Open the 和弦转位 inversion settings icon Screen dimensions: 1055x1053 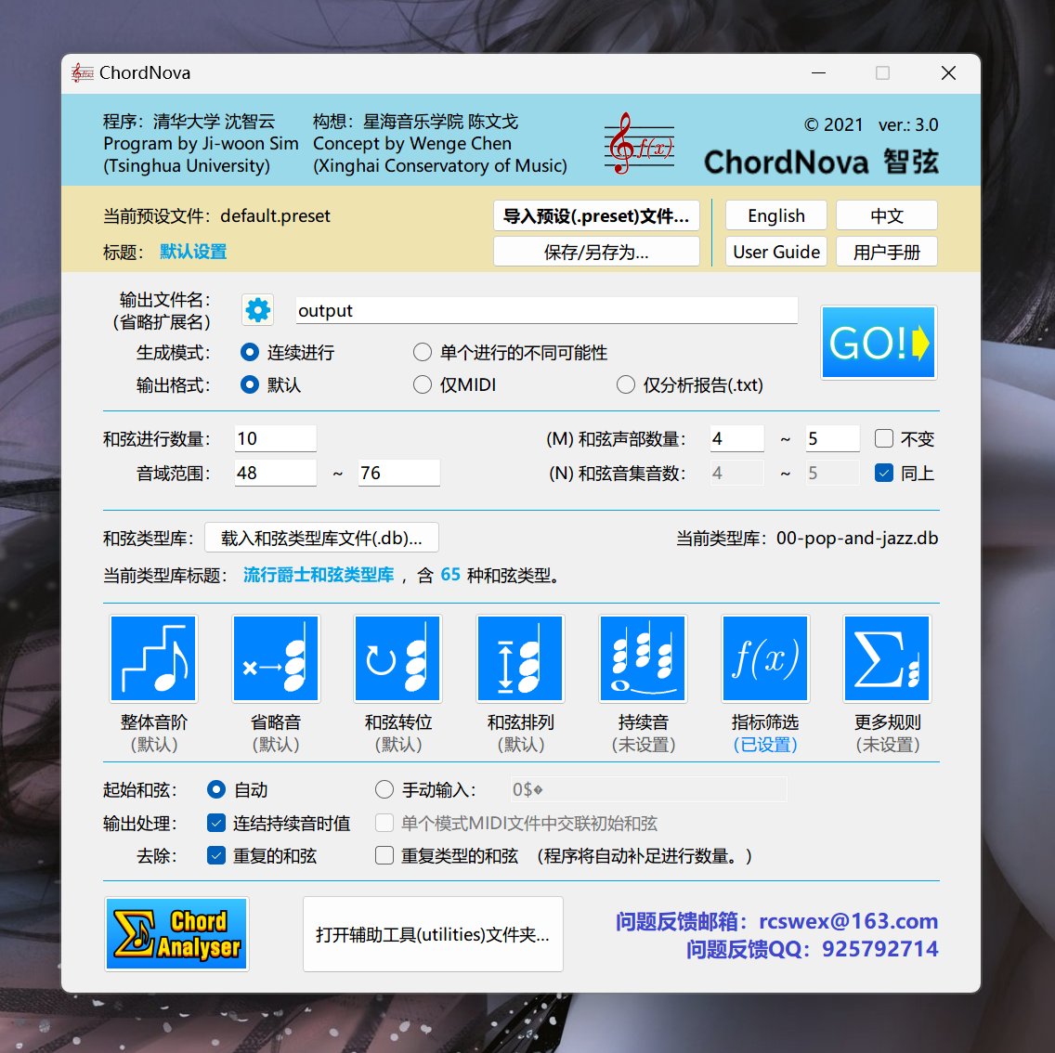pyautogui.click(x=397, y=658)
